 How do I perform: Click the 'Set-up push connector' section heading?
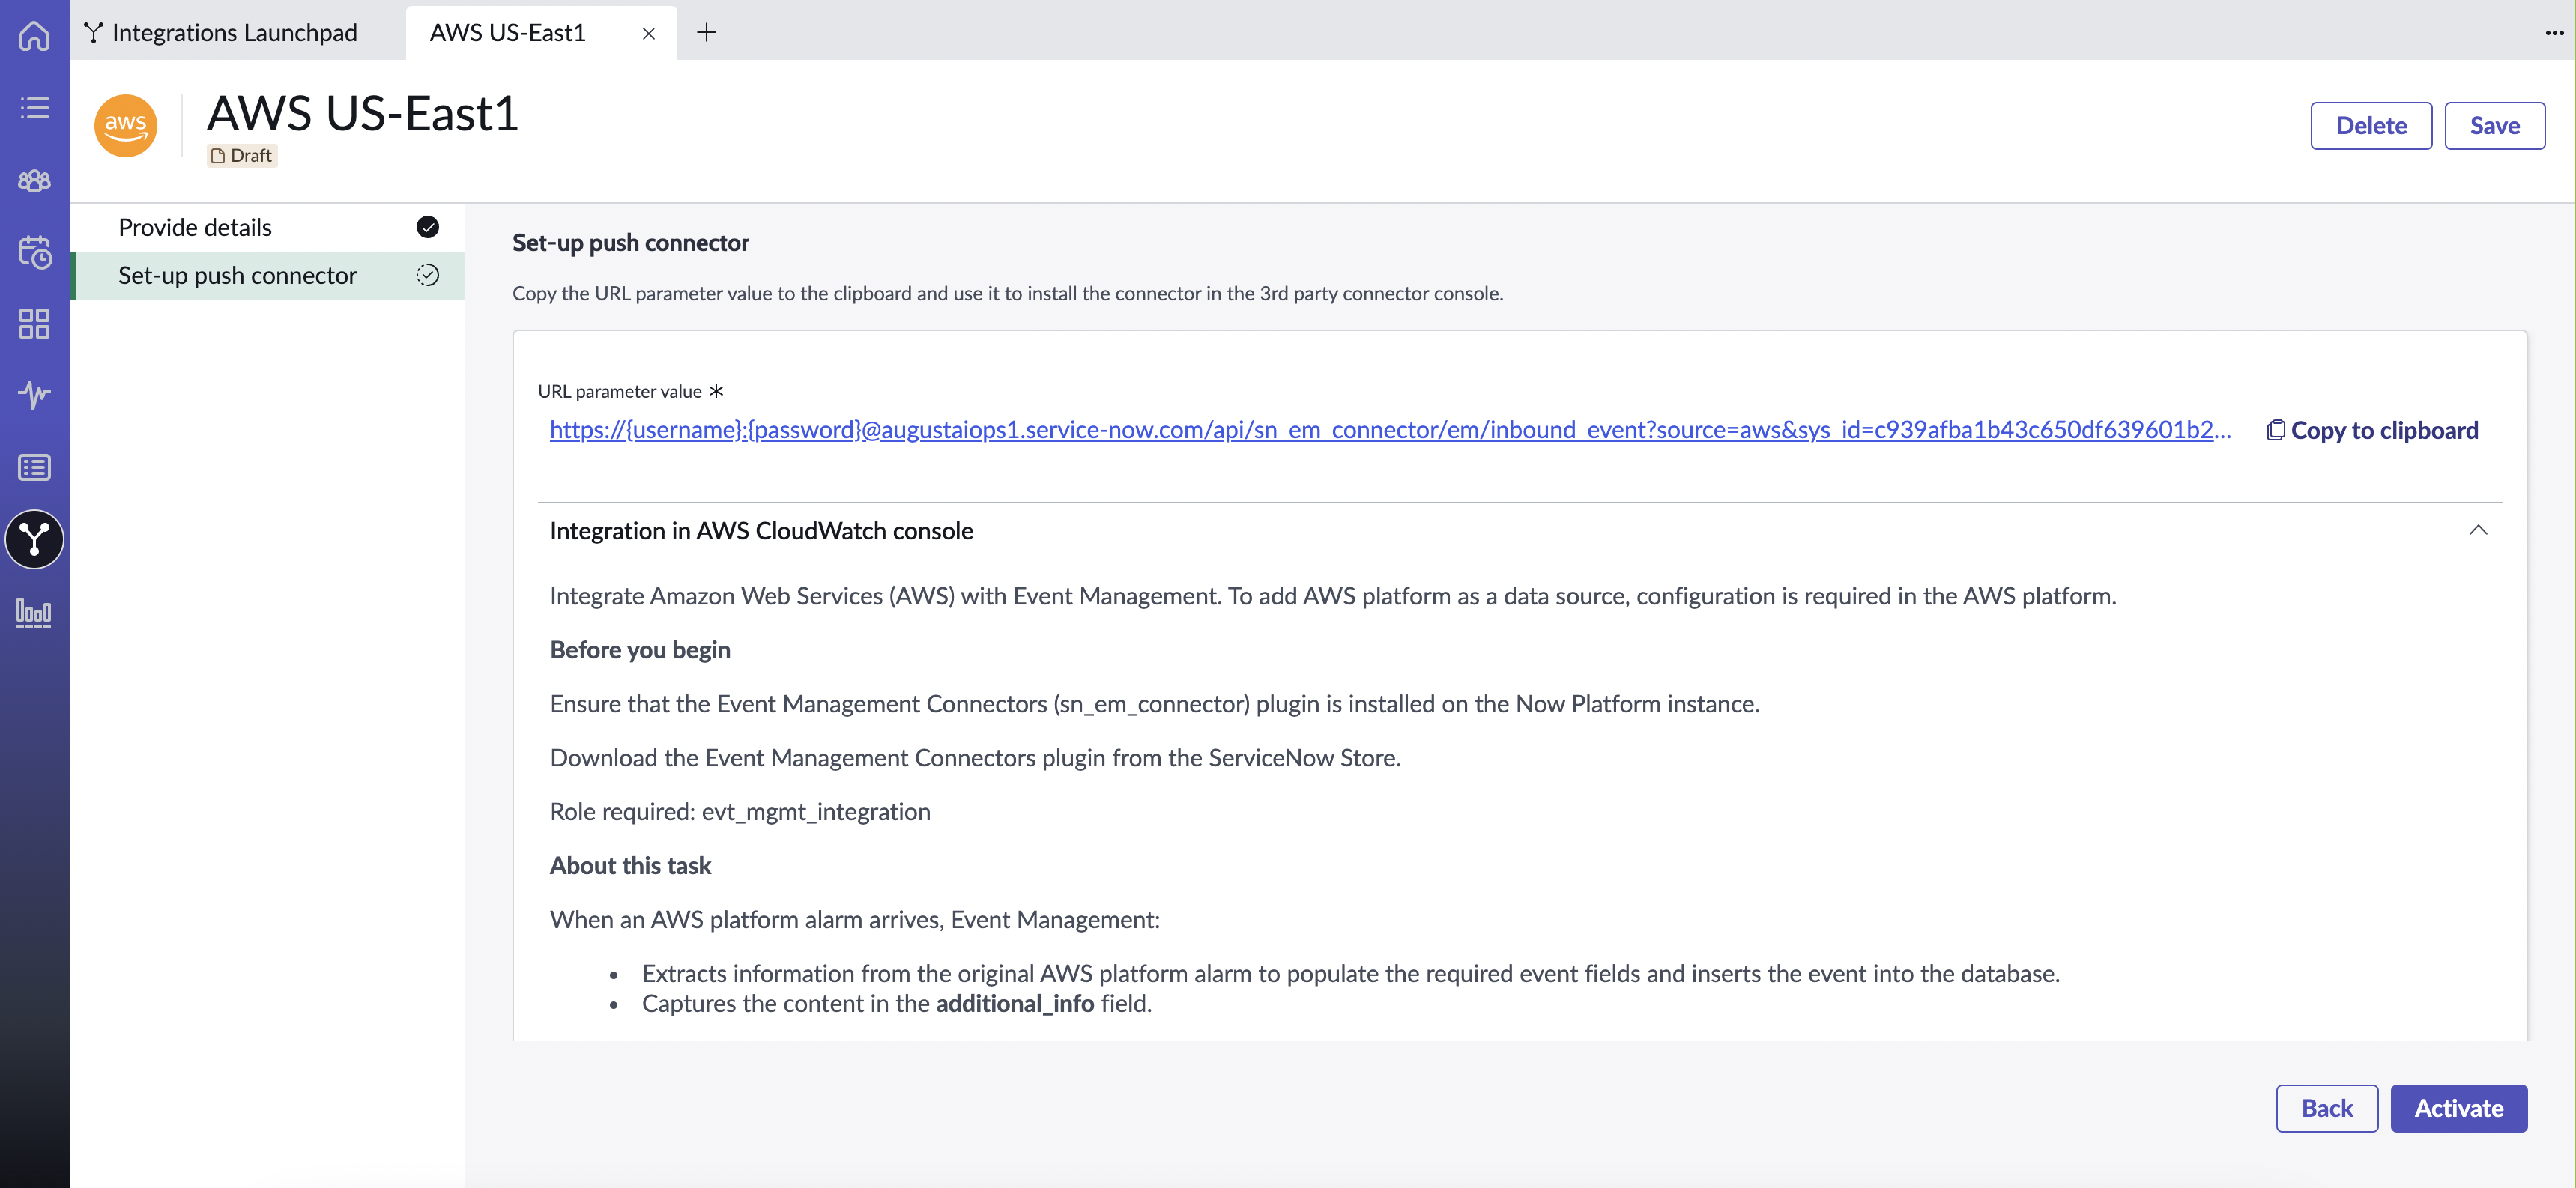click(x=630, y=243)
